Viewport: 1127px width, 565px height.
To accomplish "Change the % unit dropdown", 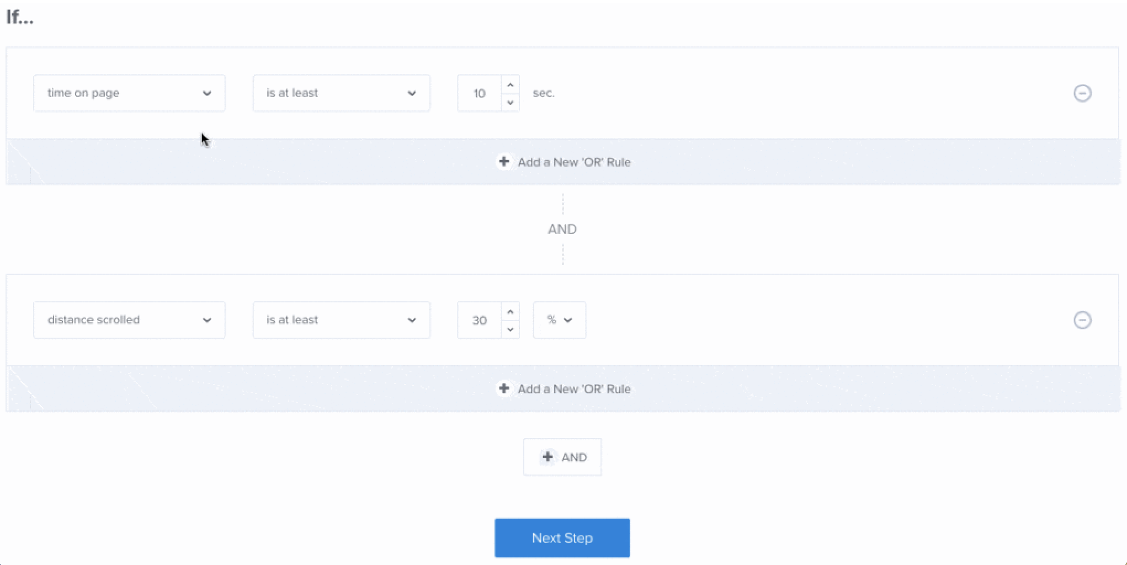I will click(x=559, y=320).
